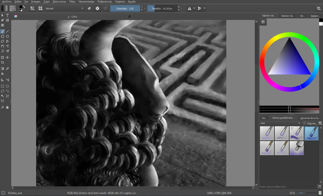Screen dimensions: 323x196
Task: Select the Assistant ruler tool
Action: pyautogui.click(x=3, y=80)
